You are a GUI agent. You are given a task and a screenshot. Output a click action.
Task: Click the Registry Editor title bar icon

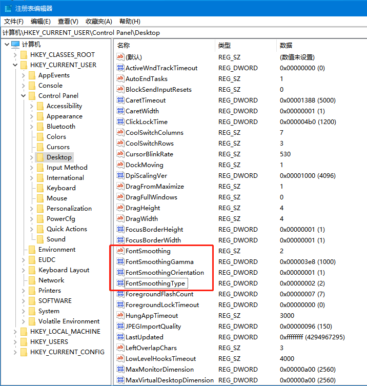(x=8, y=8)
